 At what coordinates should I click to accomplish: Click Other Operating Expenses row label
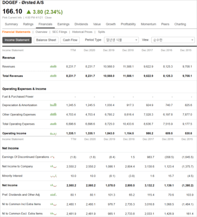coord(19,114)
